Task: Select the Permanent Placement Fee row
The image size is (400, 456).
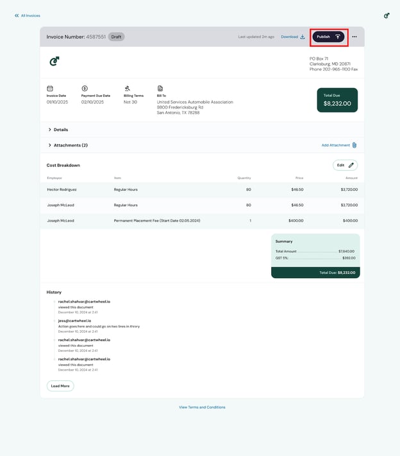Action: (202, 220)
